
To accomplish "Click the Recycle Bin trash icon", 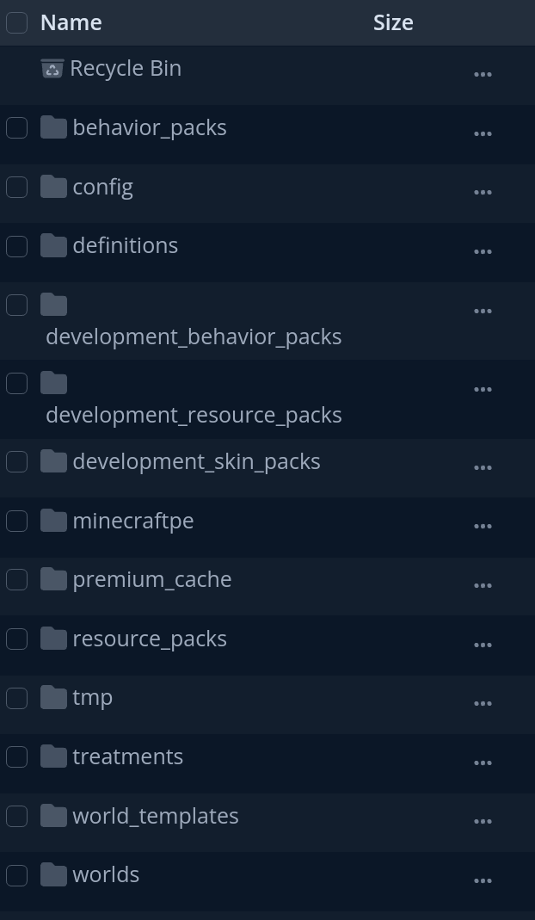I will [52, 68].
